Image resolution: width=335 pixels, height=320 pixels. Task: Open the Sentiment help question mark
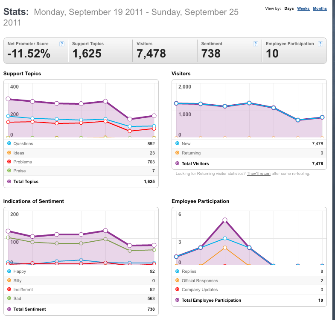tap(255, 44)
